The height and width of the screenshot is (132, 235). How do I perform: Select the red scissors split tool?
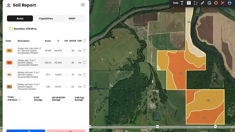pos(222,3)
